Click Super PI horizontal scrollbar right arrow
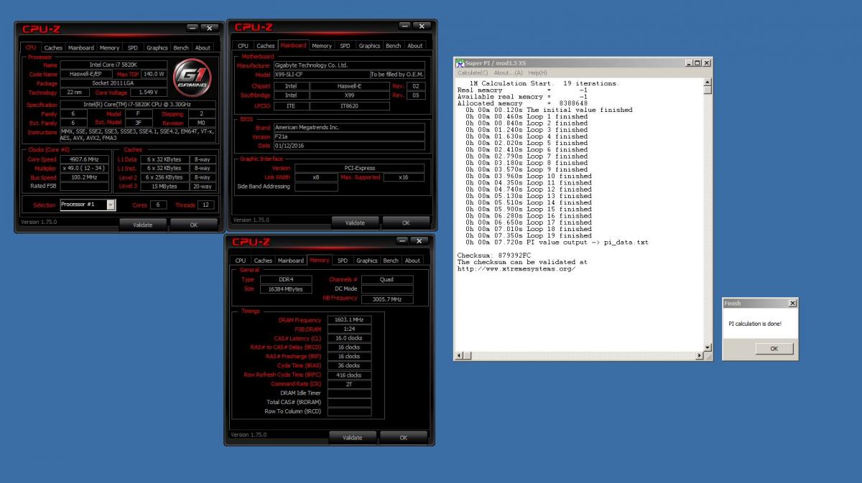This screenshot has width=862, height=483. pos(700,356)
